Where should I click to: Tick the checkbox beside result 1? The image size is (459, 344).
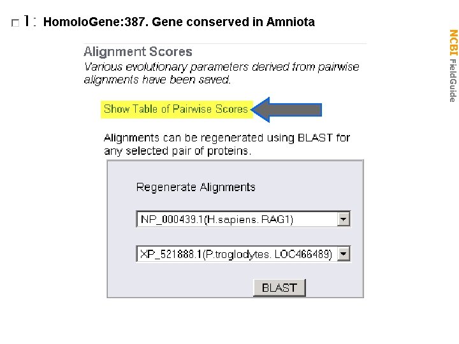(15, 24)
